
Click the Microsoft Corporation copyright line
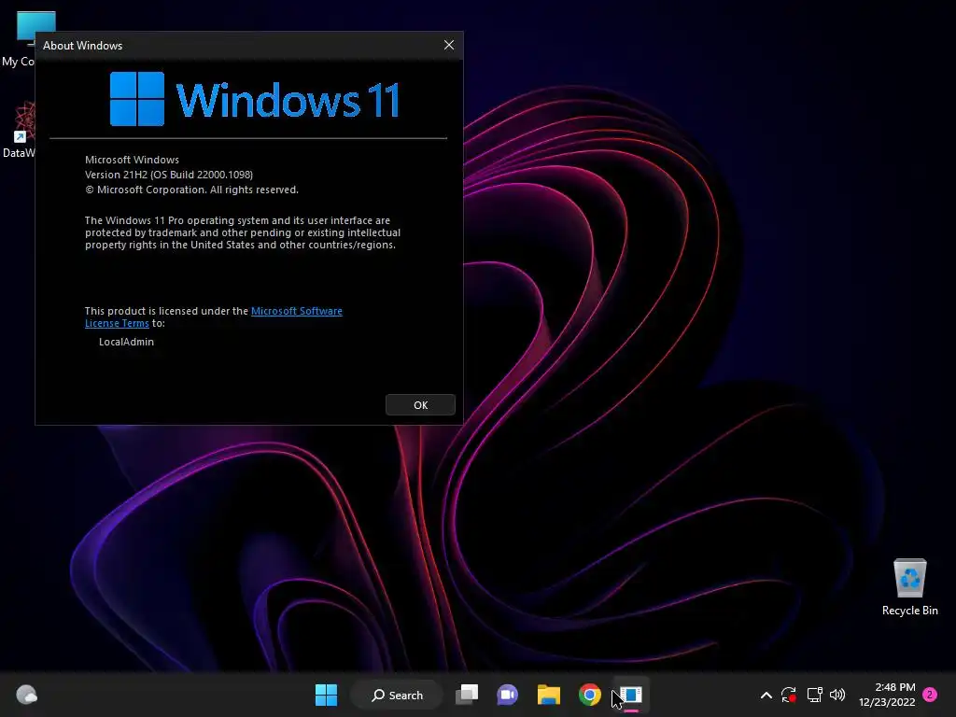pyautogui.click(x=191, y=190)
